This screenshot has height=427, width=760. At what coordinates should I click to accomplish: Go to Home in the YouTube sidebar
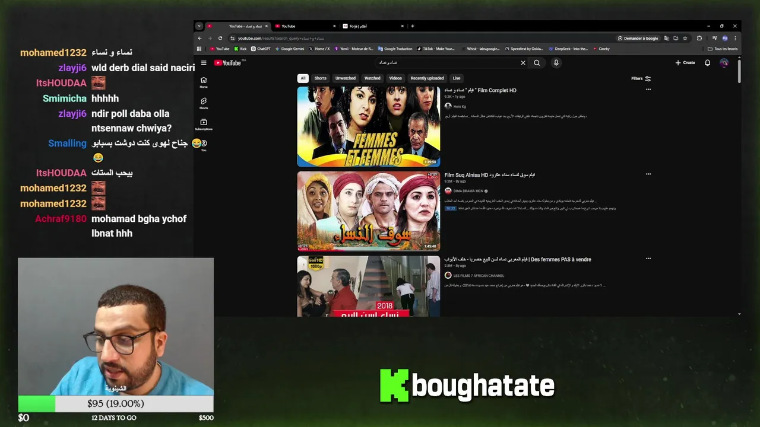pyautogui.click(x=204, y=82)
